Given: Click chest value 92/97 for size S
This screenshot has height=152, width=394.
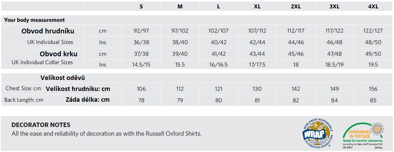Looking at the screenshot, I should (141, 31).
